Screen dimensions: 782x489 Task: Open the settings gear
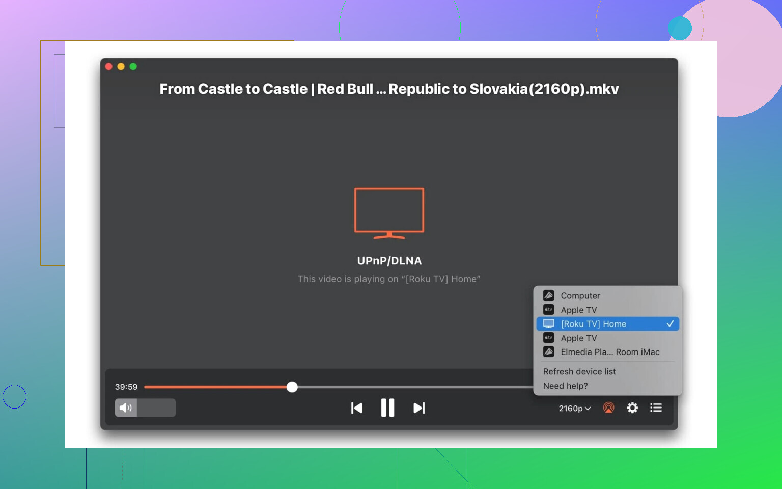click(x=632, y=408)
